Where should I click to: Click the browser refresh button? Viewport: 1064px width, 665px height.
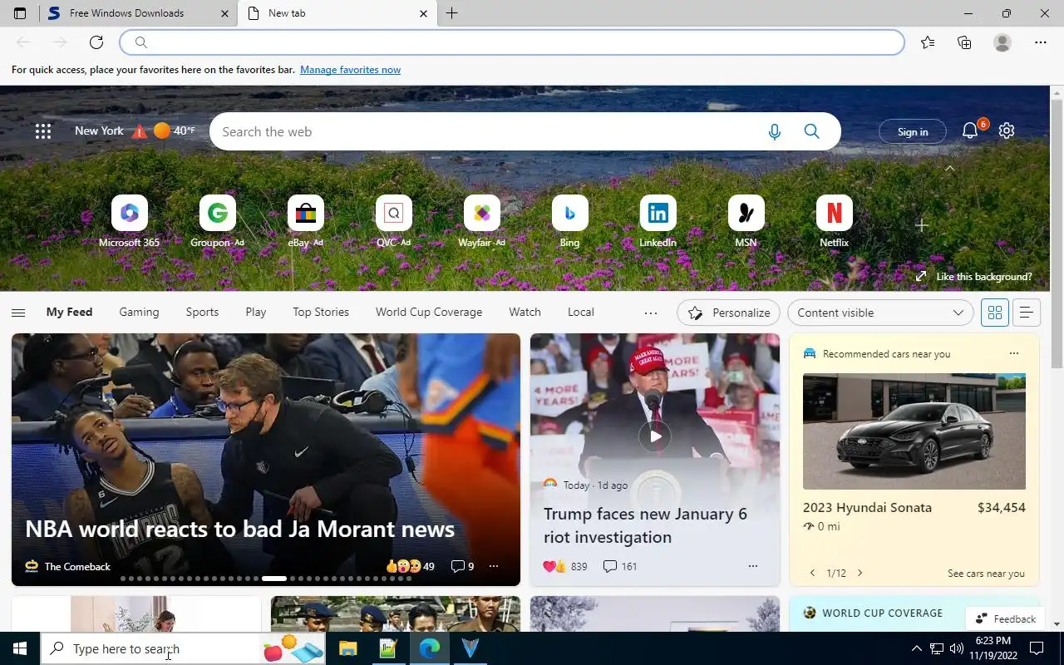tap(96, 42)
